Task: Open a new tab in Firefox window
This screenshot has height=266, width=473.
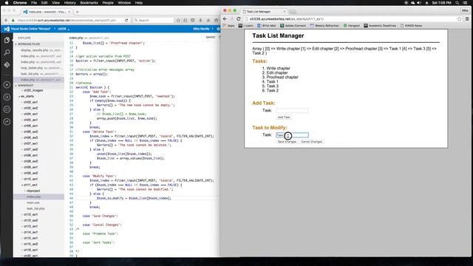Action: [x=77, y=12]
